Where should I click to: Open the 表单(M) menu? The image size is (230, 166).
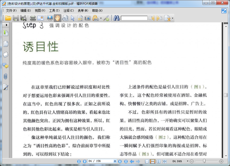point(83,11)
